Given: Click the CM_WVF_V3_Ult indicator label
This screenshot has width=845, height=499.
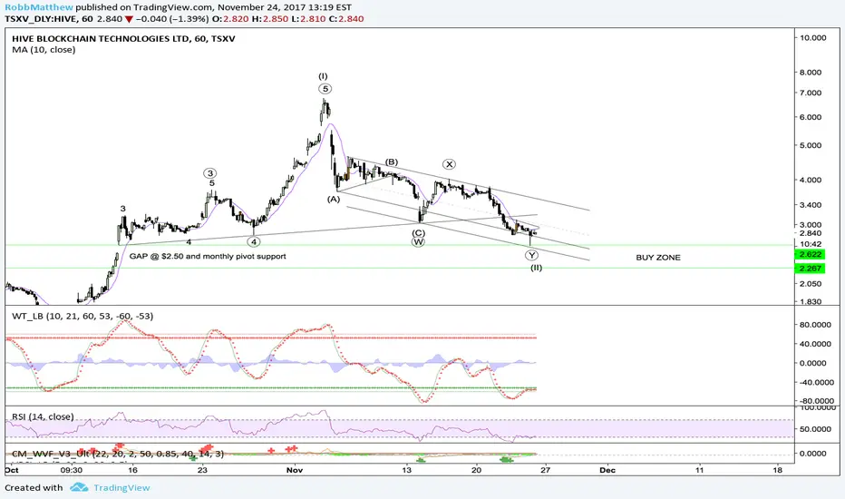Looking at the screenshot, I should coord(118,454).
